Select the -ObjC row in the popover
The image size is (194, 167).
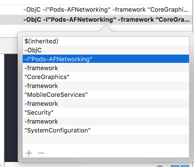tap(106, 50)
